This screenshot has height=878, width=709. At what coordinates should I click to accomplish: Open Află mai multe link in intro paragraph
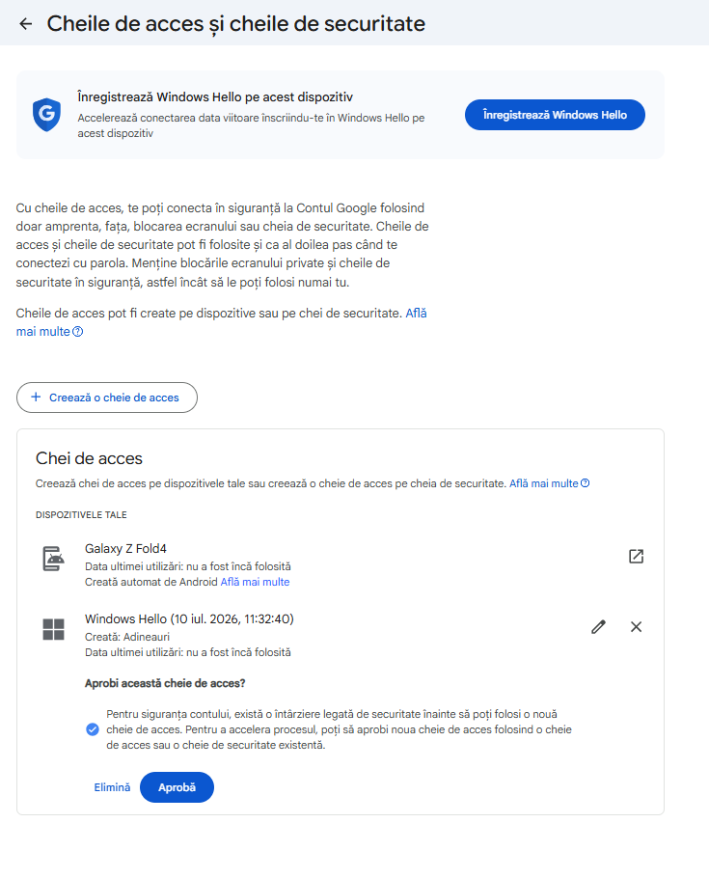221,322
